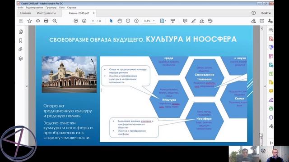This screenshot has width=289, height=162.
Task: Open Create PDF tool in right pane
Action: pyautogui.click(x=271, y=39)
